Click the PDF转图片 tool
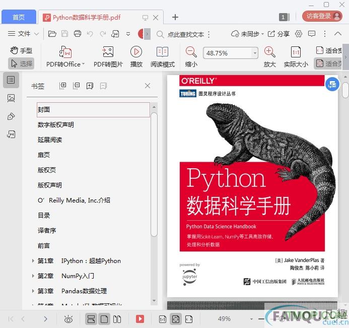349x328 pixels. click(108, 56)
